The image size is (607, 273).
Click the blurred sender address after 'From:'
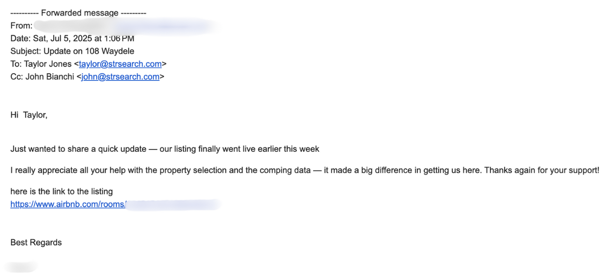[126, 26]
